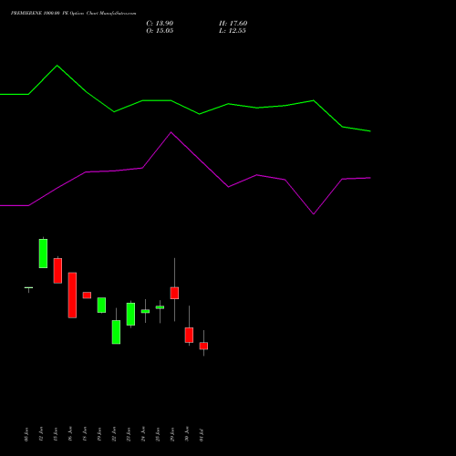The width and height of the screenshot is (456, 456).
Task: Click the lowest dip of the purple line
Action: pos(314,214)
